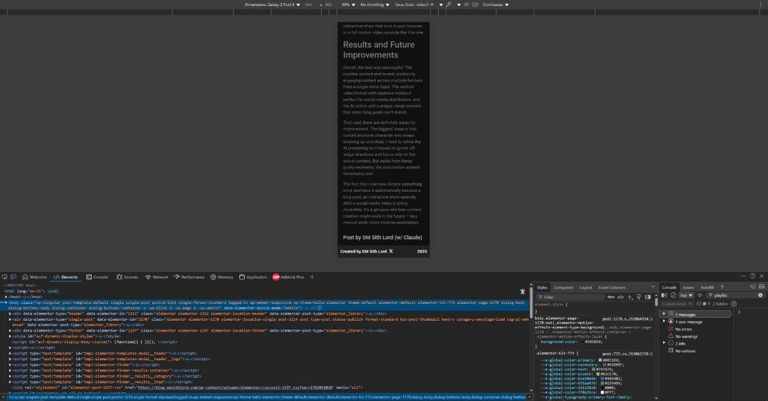Image resolution: width=768 pixels, height=401 pixels.
Task: Click the height field showing 882
Action: 329,5
